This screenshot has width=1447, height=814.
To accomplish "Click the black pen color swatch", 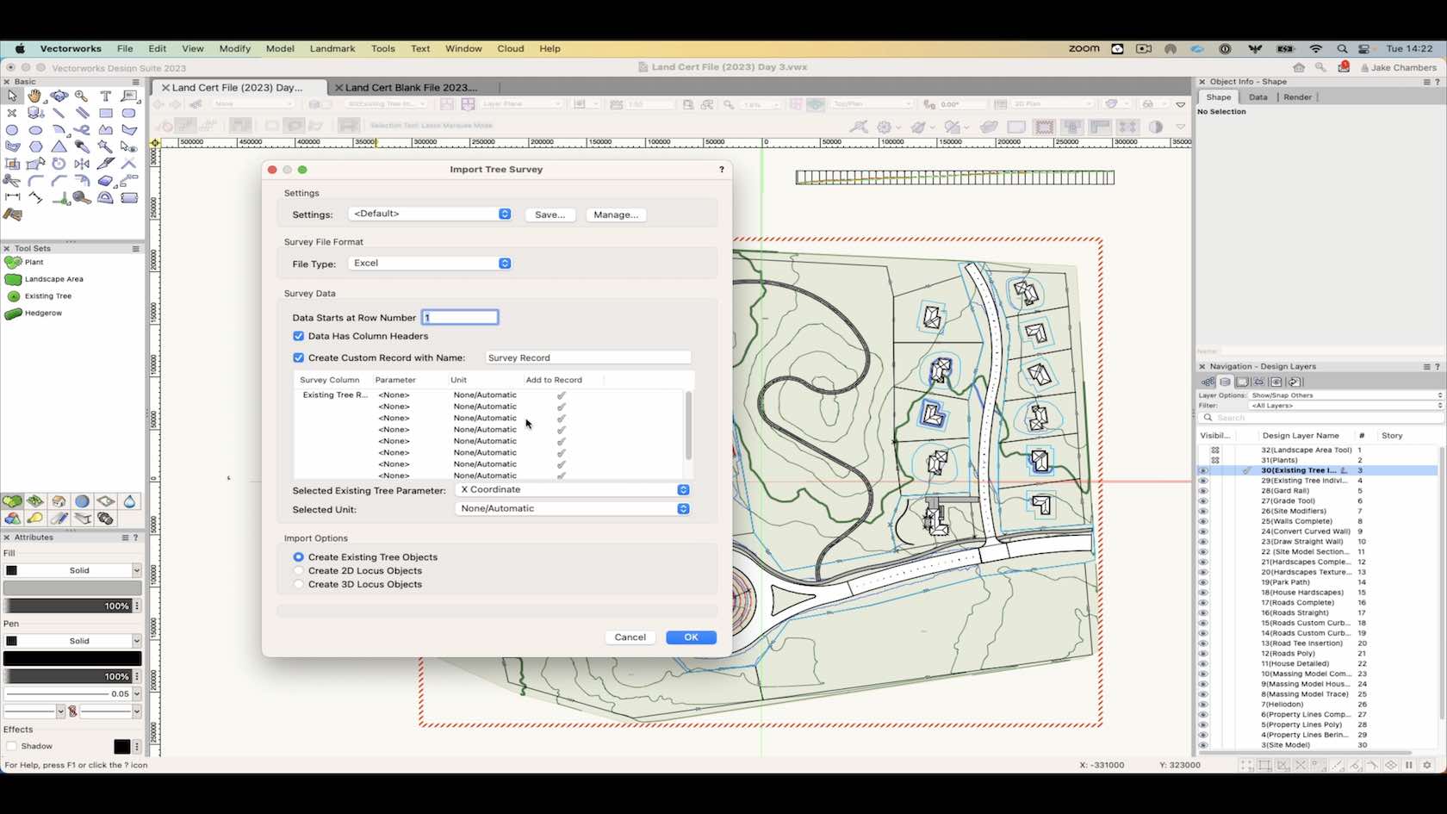I will 71,658.
